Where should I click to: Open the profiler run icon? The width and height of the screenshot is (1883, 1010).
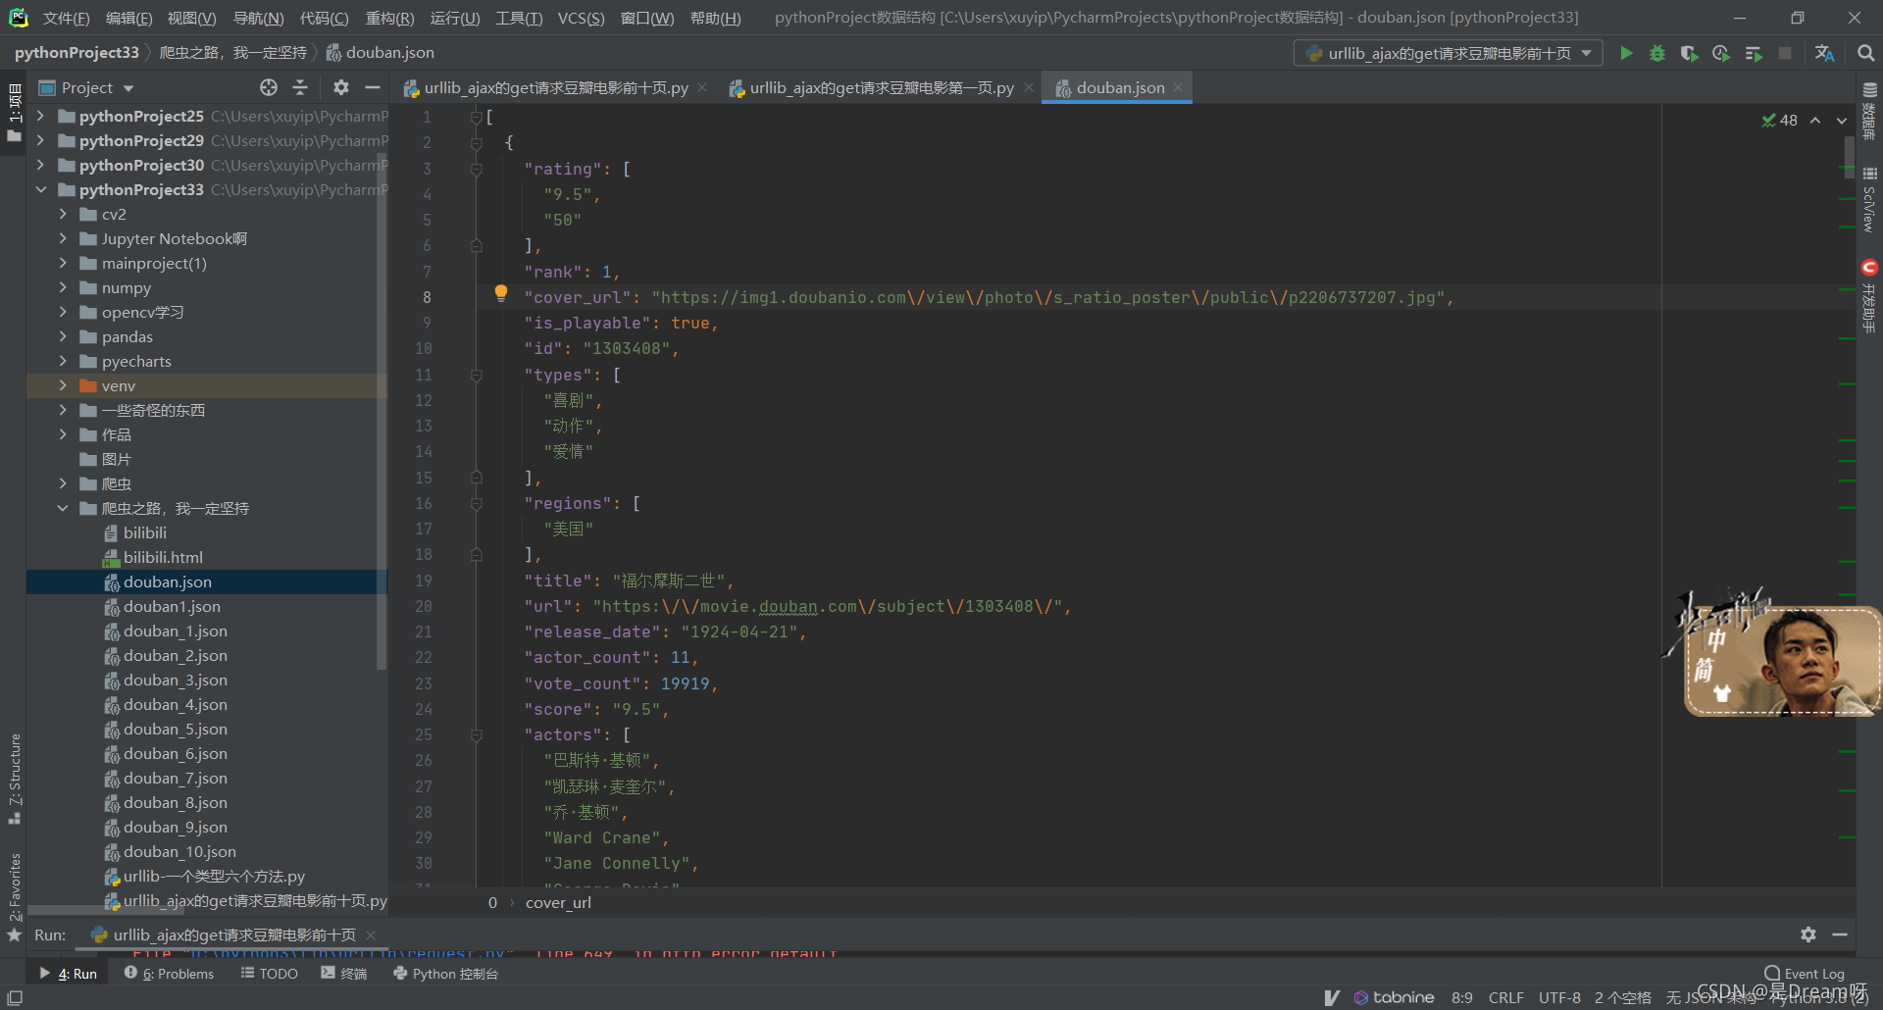1721,53
